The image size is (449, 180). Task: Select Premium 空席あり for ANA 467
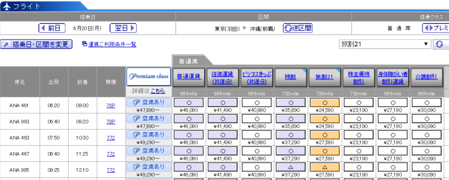click(149, 151)
